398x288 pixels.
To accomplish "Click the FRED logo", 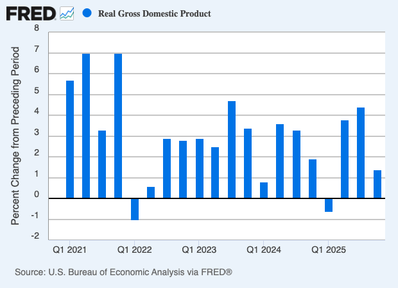I will click(x=31, y=13).
